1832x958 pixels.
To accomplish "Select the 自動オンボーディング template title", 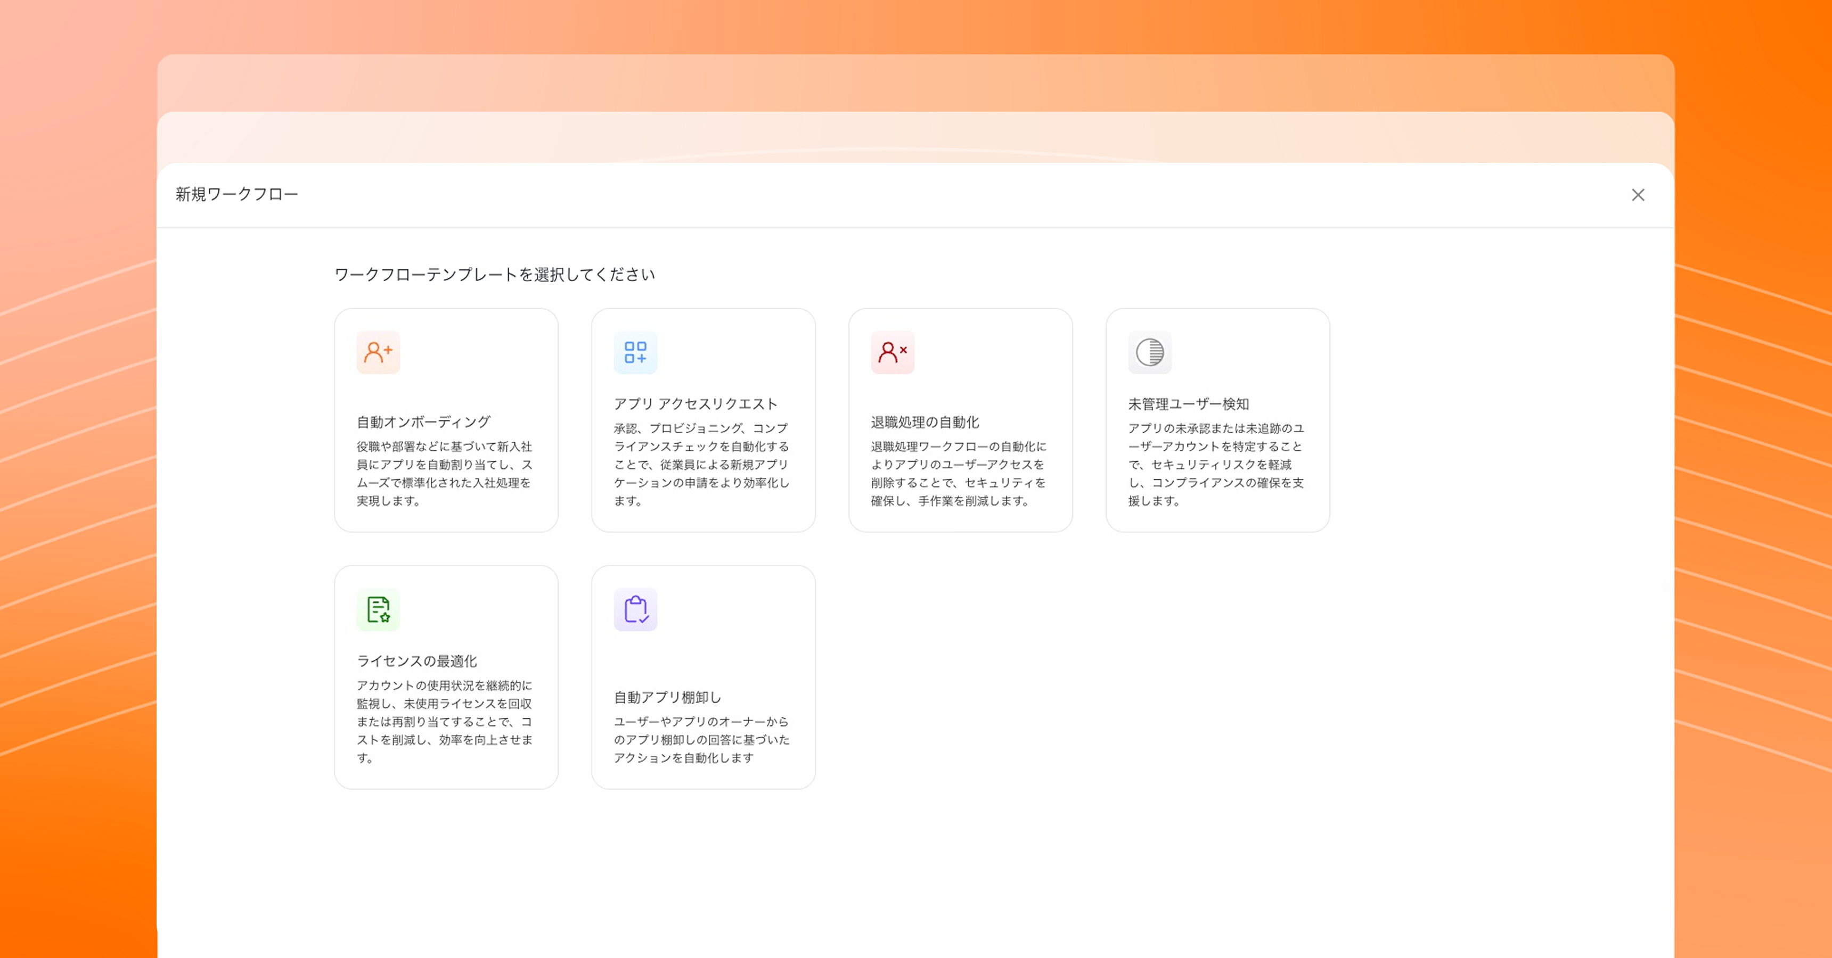I will (424, 422).
